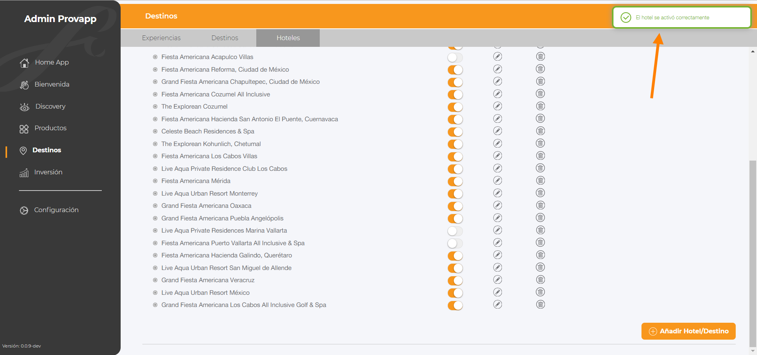The image size is (757, 355).
Task: Delete Grand Fiesta Americana Los Cabos Golf & Spa
Action: pyautogui.click(x=541, y=305)
